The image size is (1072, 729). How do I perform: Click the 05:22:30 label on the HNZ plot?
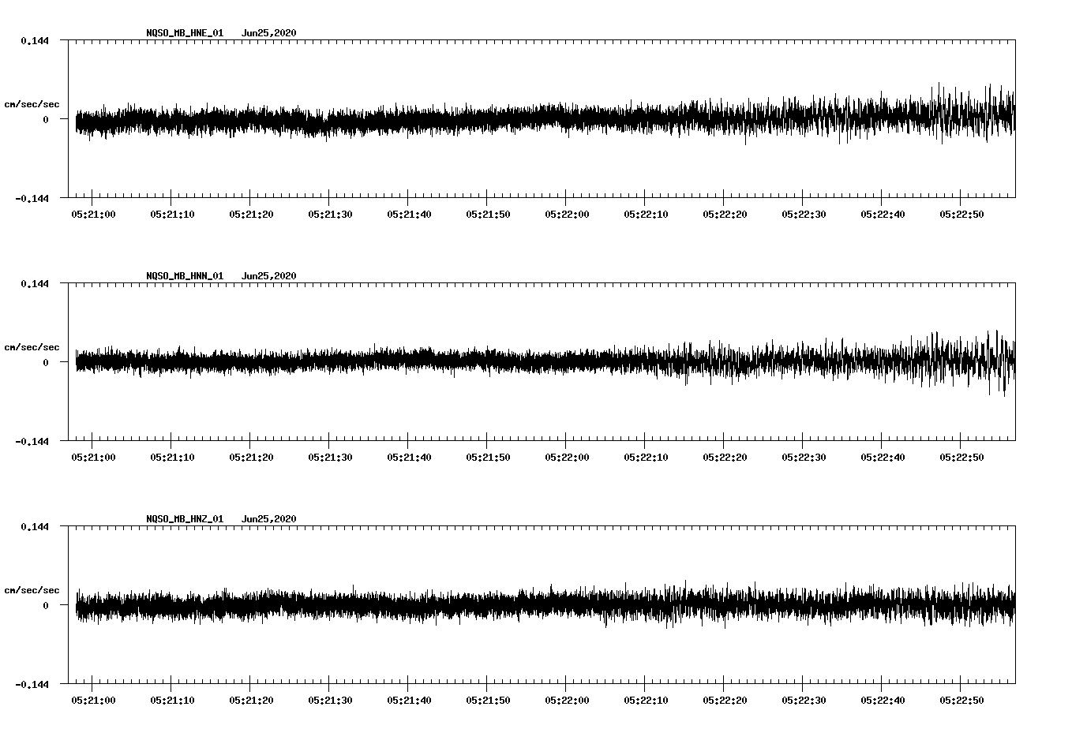[804, 700]
